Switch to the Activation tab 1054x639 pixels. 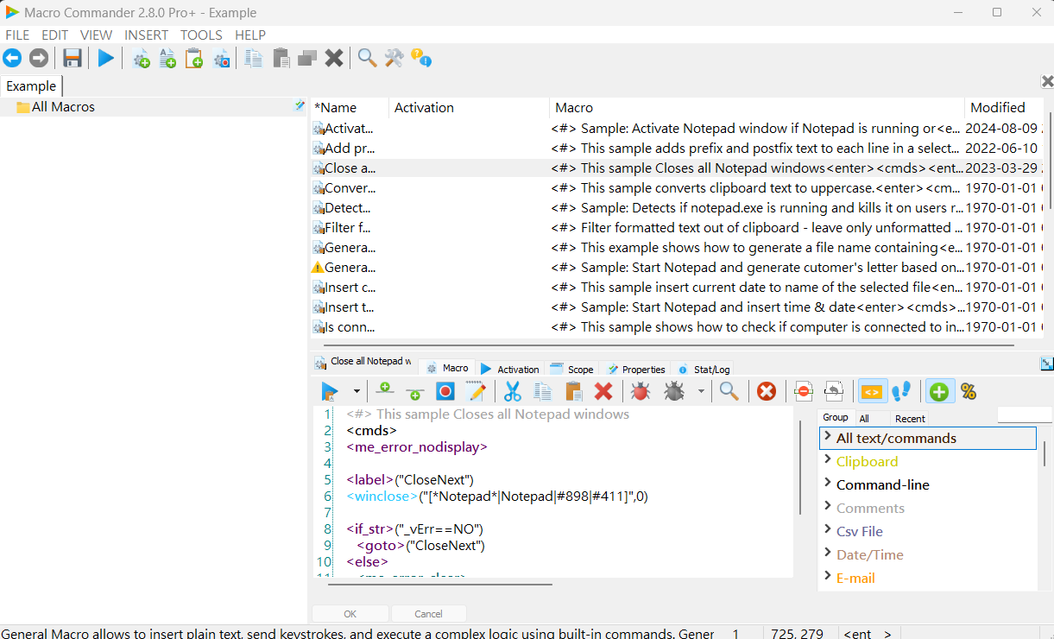point(510,369)
